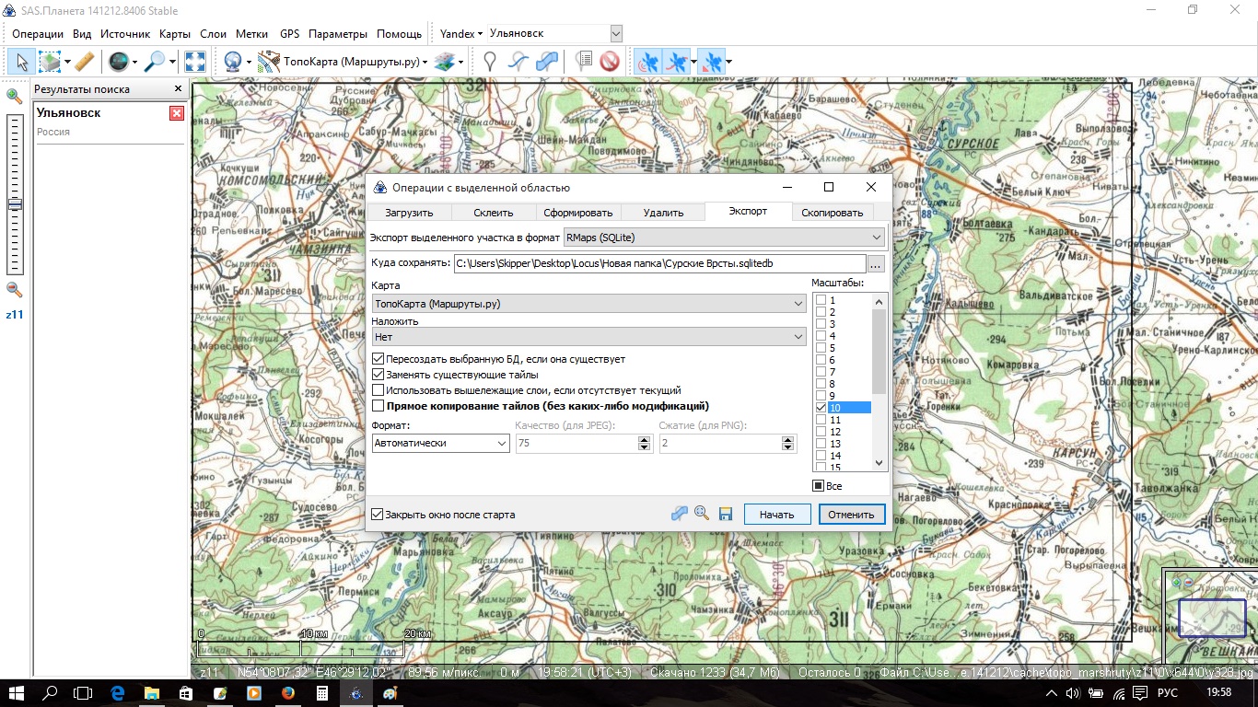The width and height of the screenshot is (1258, 707).
Task: Click the add polygon mark icon
Action: point(547,62)
